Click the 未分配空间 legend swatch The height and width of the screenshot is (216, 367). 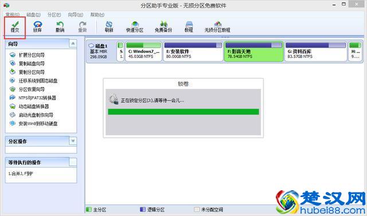pos(197,209)
